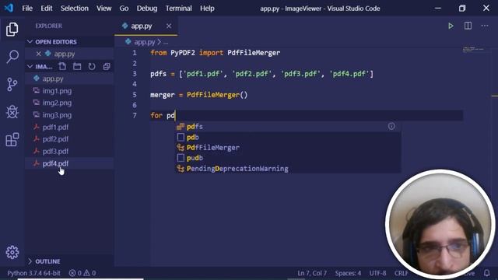Choose the pdfs autocomplete suggestion
This screenshot has height=280, width=498.
pos(288,126)
